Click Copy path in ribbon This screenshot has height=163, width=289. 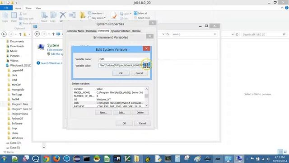coord(26,19)
